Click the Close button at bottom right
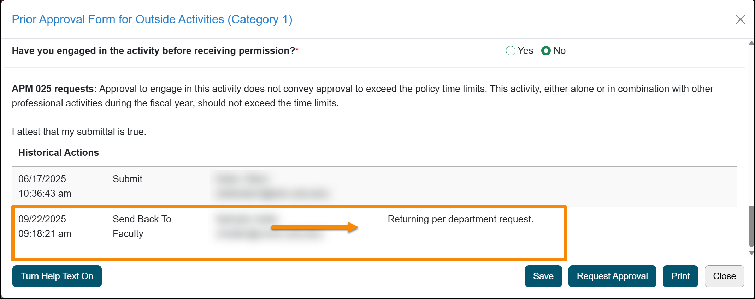The width and height of the screenshot is (755, 299). [724, 276]
